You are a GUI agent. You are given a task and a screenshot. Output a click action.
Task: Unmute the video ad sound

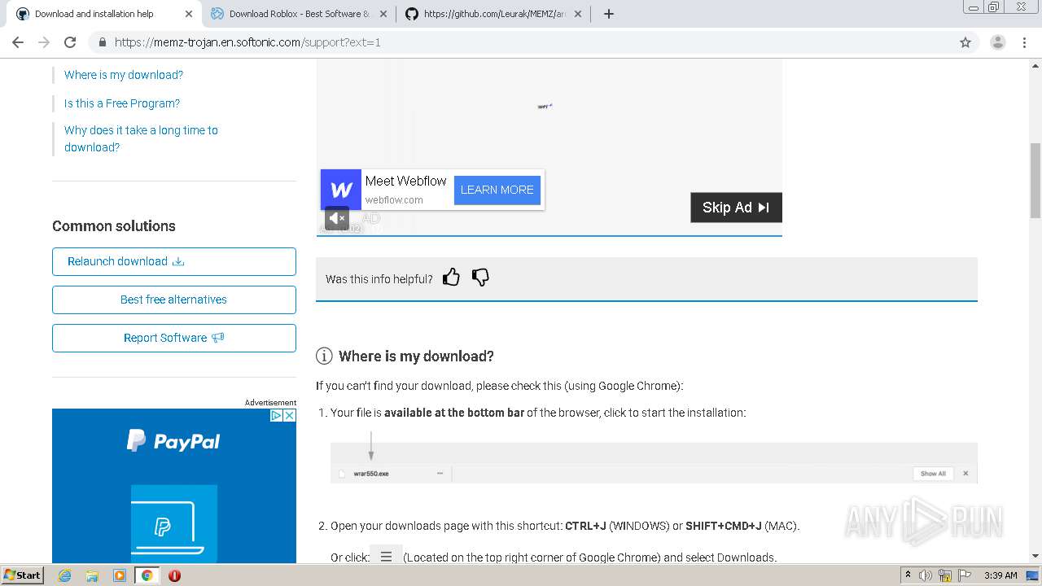pos(337,218)
